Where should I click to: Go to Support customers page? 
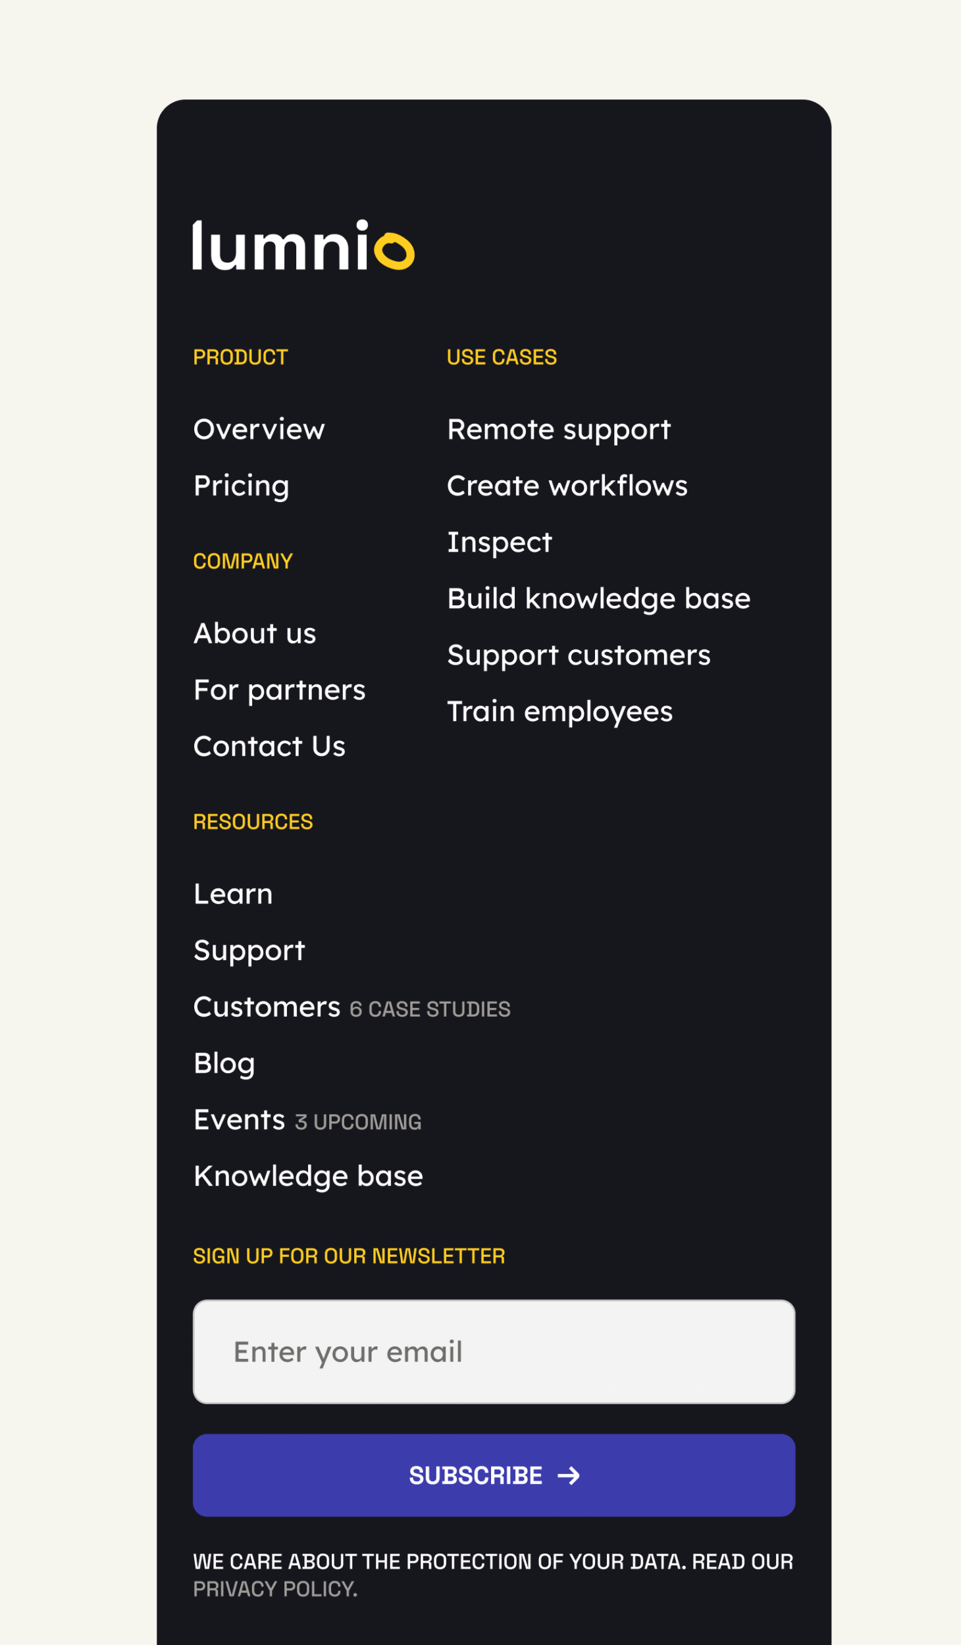pos(579,656)
